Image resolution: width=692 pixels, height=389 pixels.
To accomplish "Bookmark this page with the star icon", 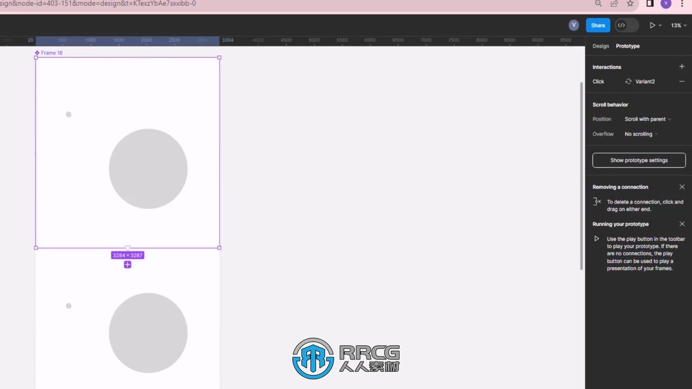I will pos(630,3).
